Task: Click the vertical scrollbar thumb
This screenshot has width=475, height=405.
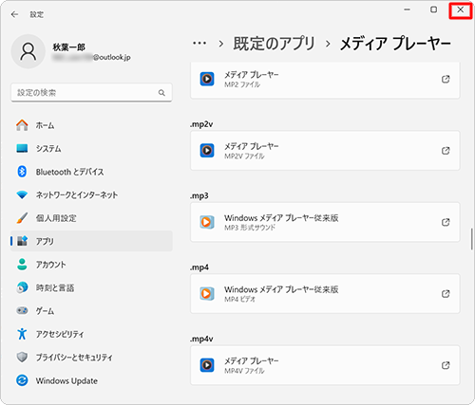Action: tap(471, 239)
